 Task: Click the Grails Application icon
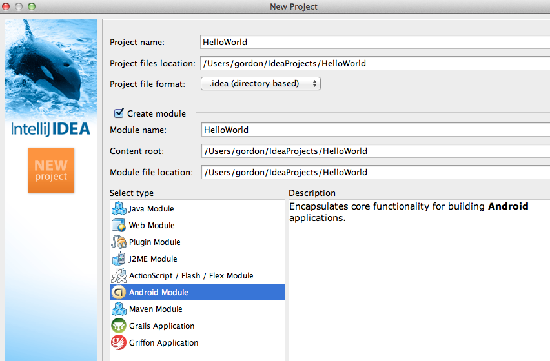119,326
